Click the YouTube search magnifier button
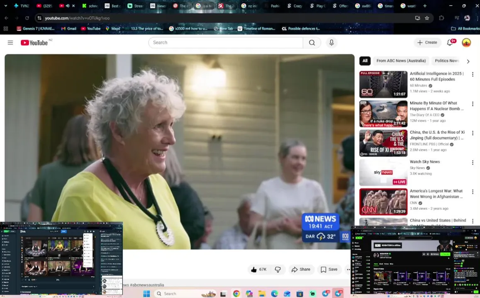This screenshot has height=298, width=480. point(312,43)
